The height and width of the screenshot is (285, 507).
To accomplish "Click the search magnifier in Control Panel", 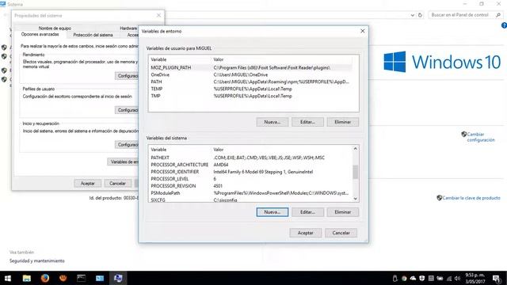I will click(x=498, y=15).
